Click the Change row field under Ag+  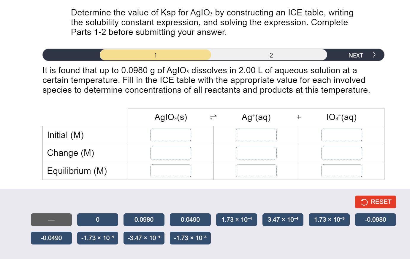[256, 153]
